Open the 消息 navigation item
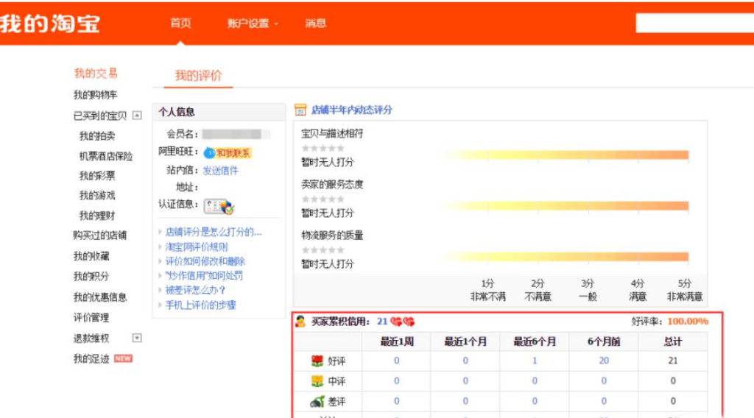754x418 pixels. 315,23
